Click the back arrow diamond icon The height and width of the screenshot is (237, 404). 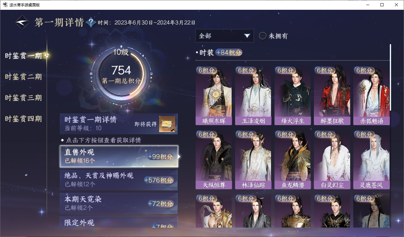point(22,22)
